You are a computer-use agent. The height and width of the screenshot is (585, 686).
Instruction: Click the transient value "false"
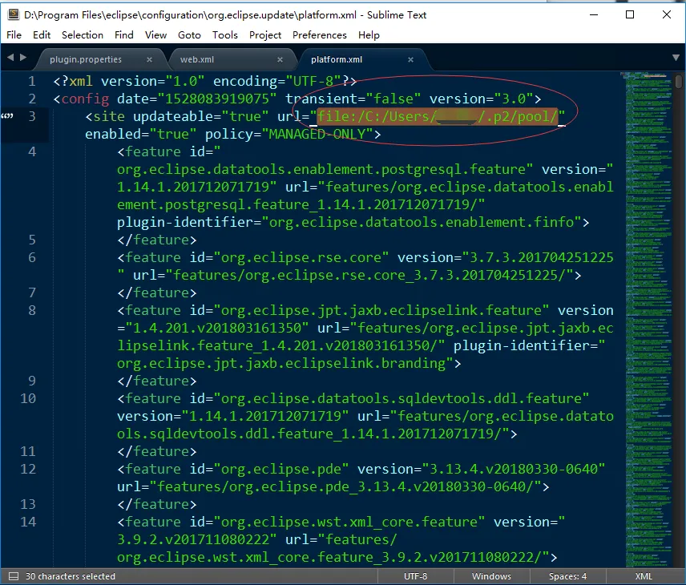393,99
